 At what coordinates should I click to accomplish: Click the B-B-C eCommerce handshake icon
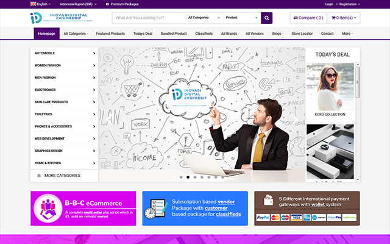pos(47,209)
